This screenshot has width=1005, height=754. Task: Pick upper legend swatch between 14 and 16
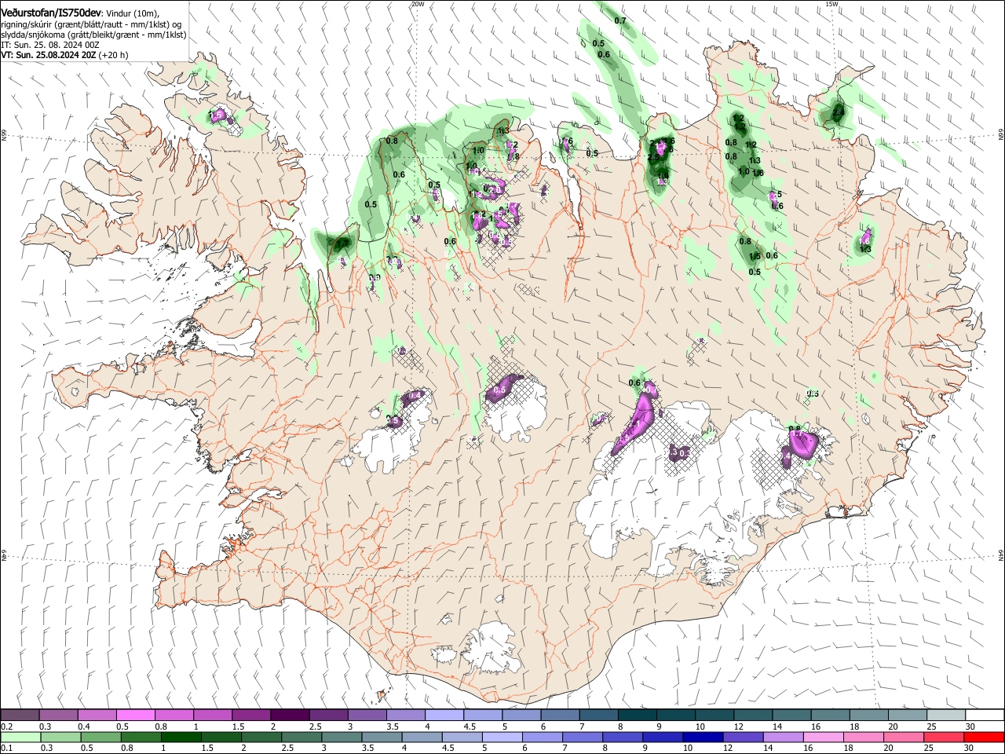pyautogui.click(x=792, y=715)
